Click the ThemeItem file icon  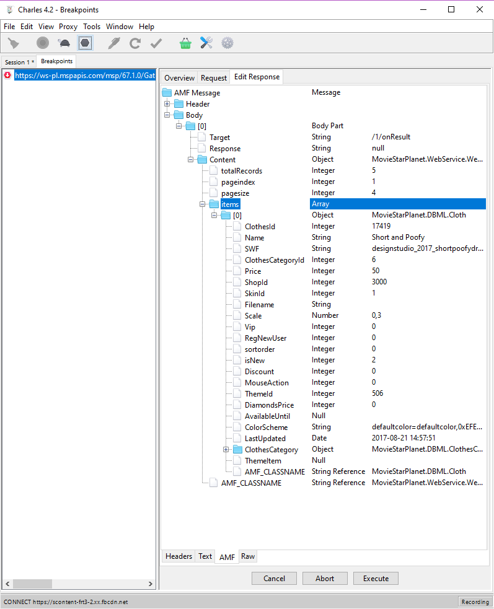pos(237,461)
